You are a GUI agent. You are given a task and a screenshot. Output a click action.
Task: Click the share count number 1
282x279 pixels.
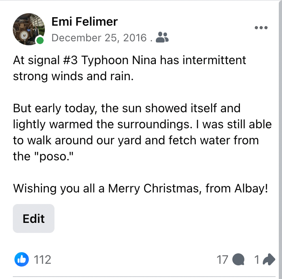tap(257, 260)
